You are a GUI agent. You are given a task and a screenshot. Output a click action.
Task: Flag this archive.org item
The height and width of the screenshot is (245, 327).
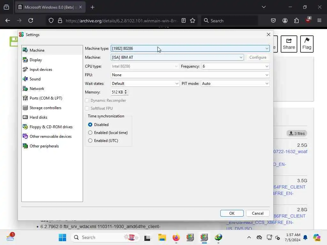click(307, 44)
